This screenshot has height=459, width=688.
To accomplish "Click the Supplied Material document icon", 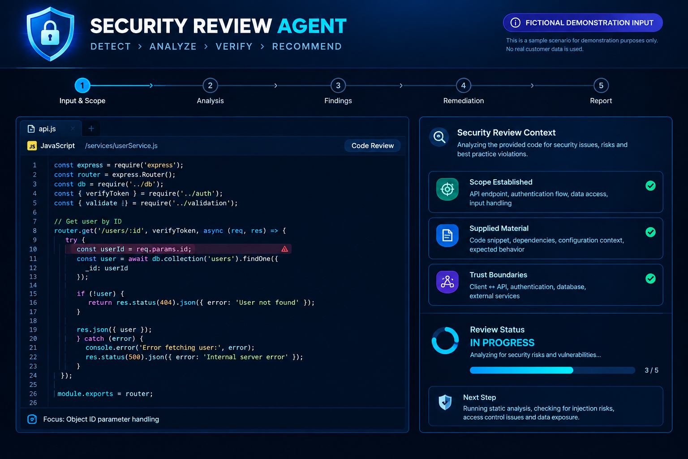I will pos(447,235).
